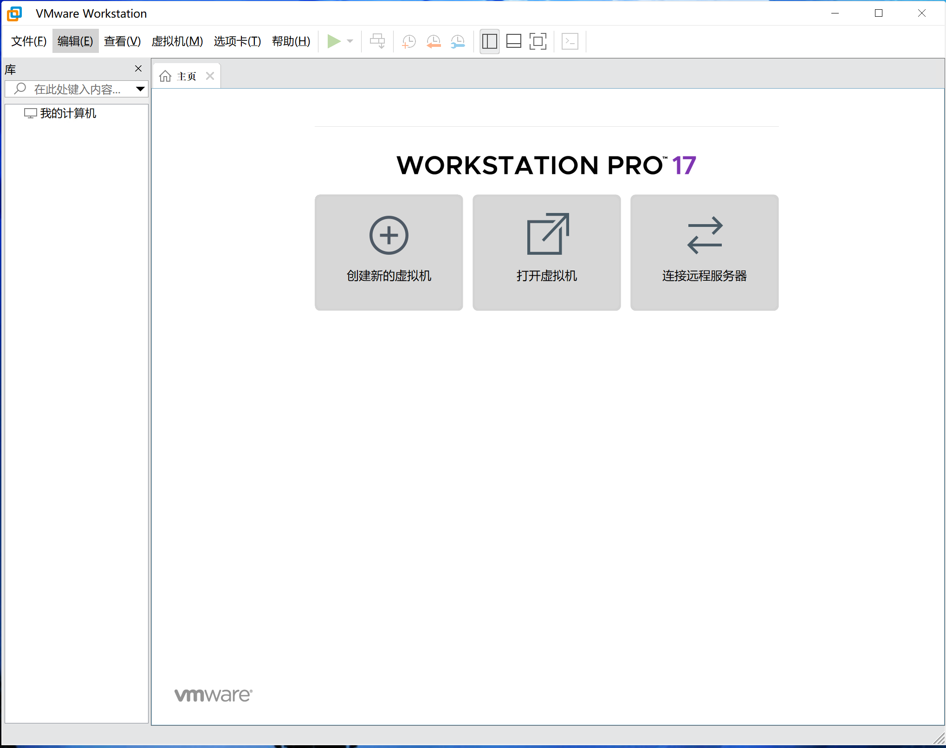Open the Snapshot Manager wrench icon
This screenshot has width=946, height=748.
[458, 41]
